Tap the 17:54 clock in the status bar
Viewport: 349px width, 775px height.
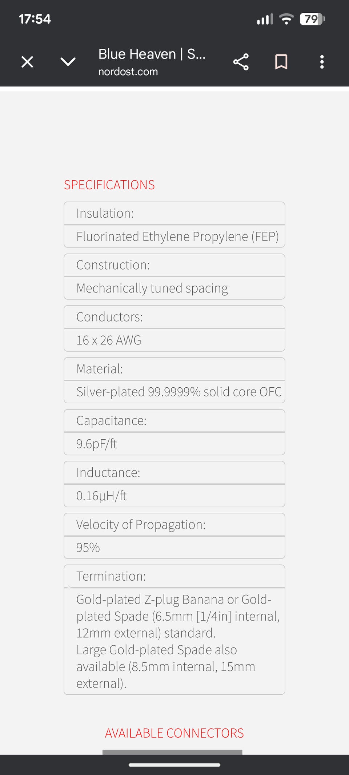tap(35, 19)
